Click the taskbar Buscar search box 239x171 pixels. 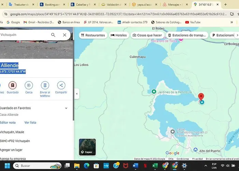point(37,166)
